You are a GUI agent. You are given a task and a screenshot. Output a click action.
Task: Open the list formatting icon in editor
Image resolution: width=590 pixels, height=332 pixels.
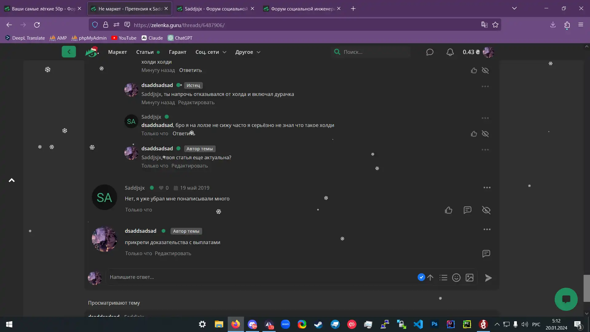[x=443, y=278]
